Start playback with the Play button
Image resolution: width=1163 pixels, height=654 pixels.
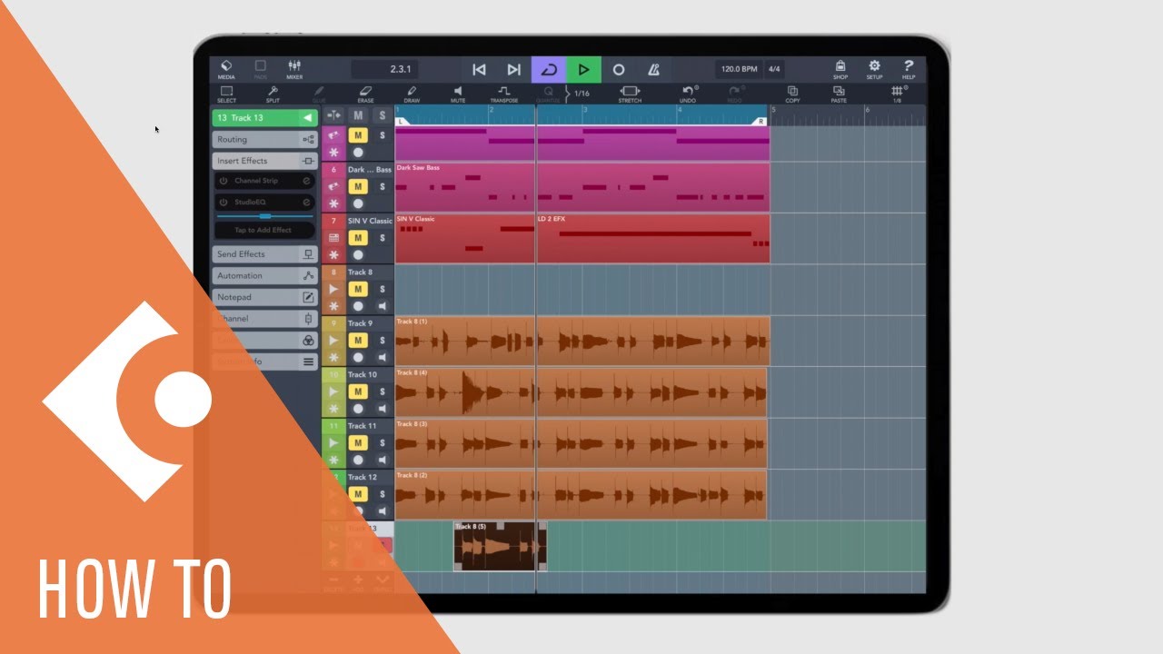pyautogui.click(x=583, y=70)
